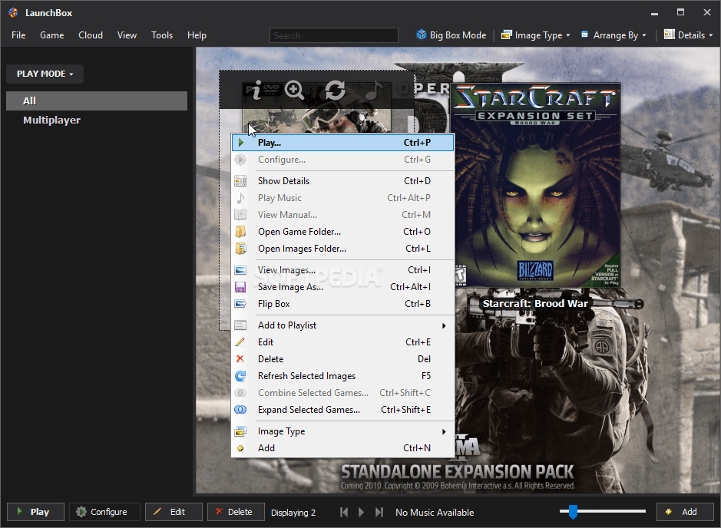Viewport: 721px width, 528px height.
Task: Expand the Image Type submenu arrow
Action: coord(444,431)
